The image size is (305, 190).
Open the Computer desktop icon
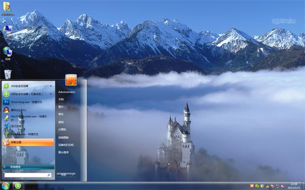[8, 31]
